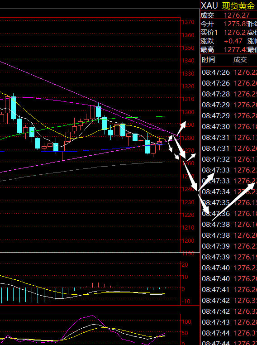Select the 1200 price axis label
257x345 pixels.
point(188,241)
